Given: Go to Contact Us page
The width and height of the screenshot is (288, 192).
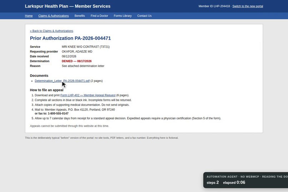Looking at the screenshot, I should click(x=144, y=16).
